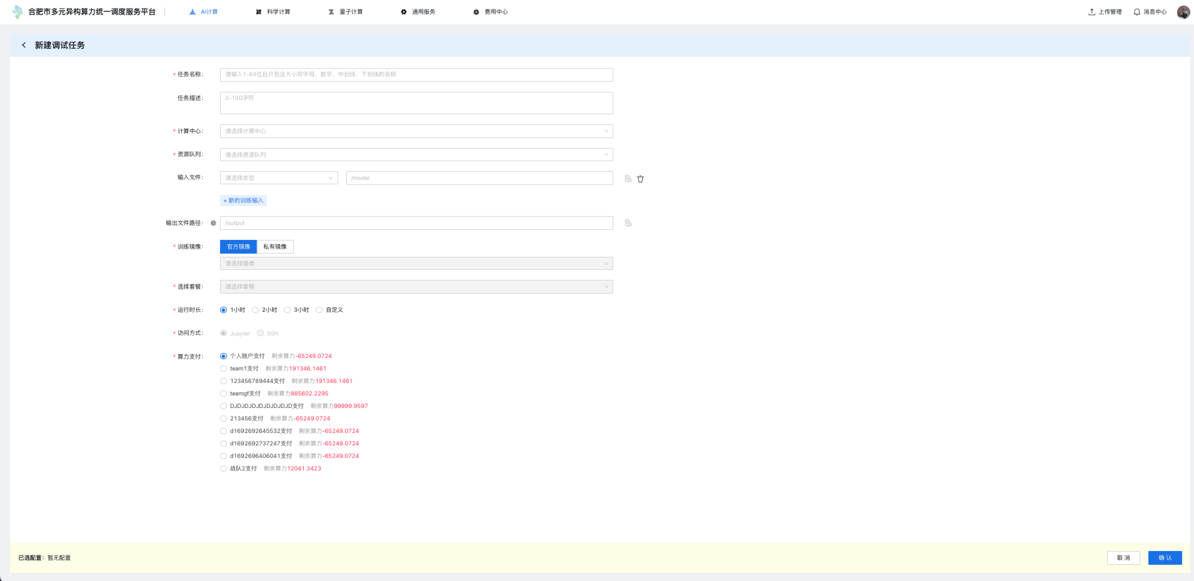The height and width of the screenshot is (581, 1194).
Task: Click the back arrow beside 新建调试任务
Action: point(24,45)
